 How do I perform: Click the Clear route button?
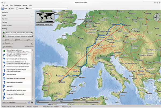click(28, 40)
